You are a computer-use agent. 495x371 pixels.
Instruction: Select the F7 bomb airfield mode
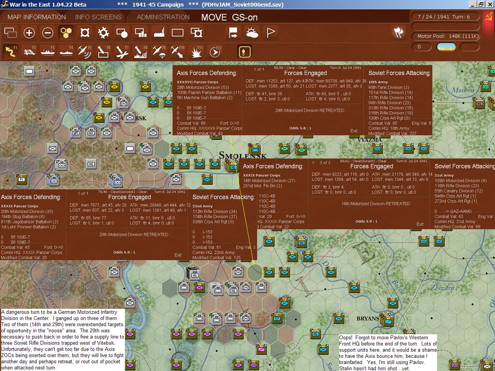pos(122,51)
